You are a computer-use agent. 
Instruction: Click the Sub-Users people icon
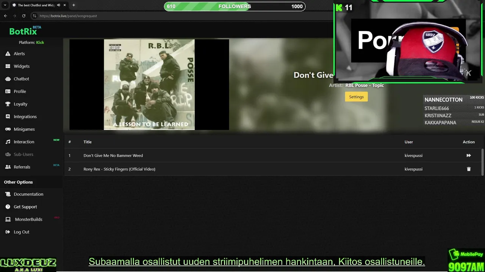tap(8, 154)
